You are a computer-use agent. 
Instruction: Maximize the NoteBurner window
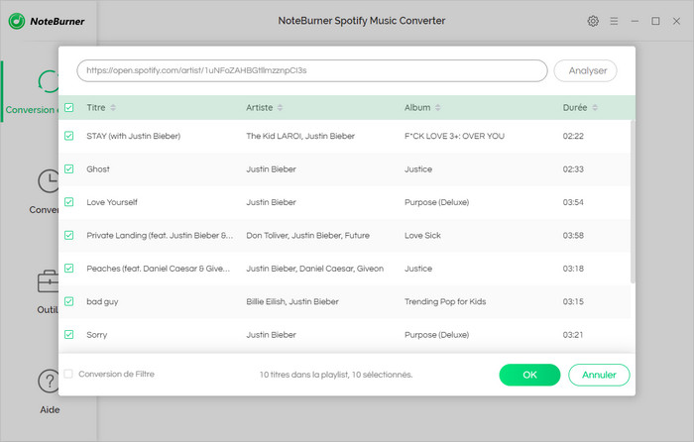[655, 21]
